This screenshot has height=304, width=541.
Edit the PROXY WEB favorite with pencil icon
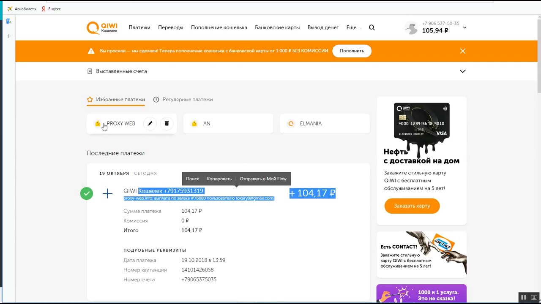(150, 123)
